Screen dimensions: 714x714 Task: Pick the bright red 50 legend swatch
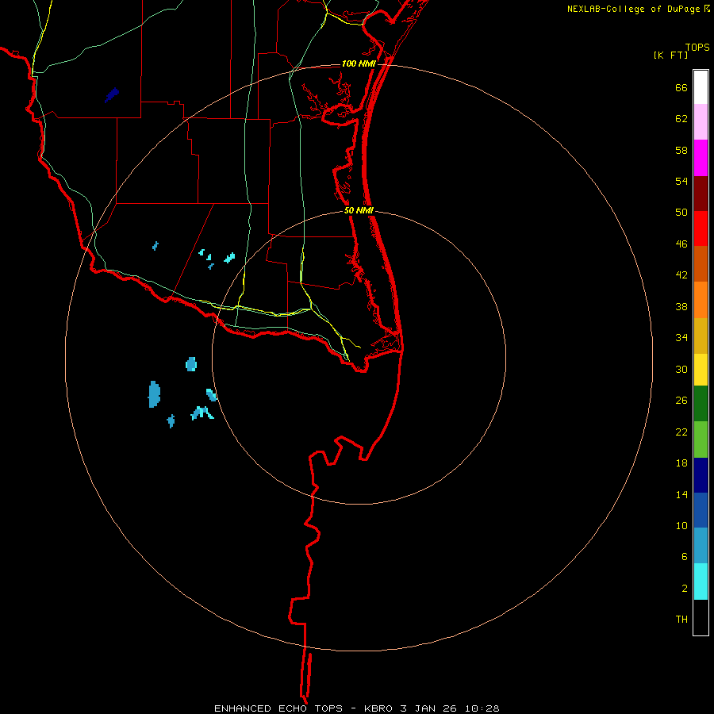[701, 229]
